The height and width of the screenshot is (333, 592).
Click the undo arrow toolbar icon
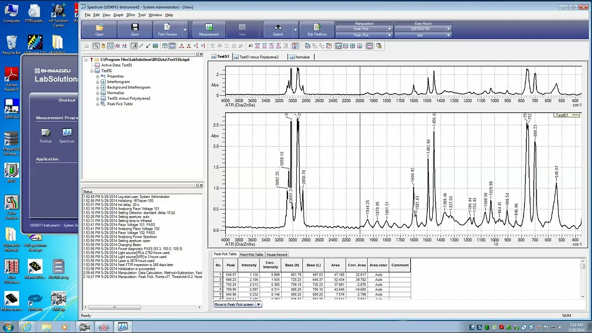click(x=250, y=46)
